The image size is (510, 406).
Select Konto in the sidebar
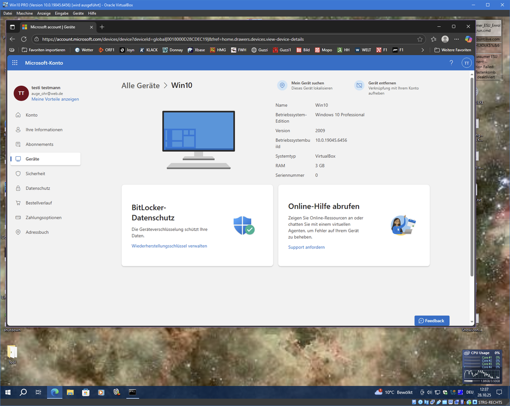point(46,115)
